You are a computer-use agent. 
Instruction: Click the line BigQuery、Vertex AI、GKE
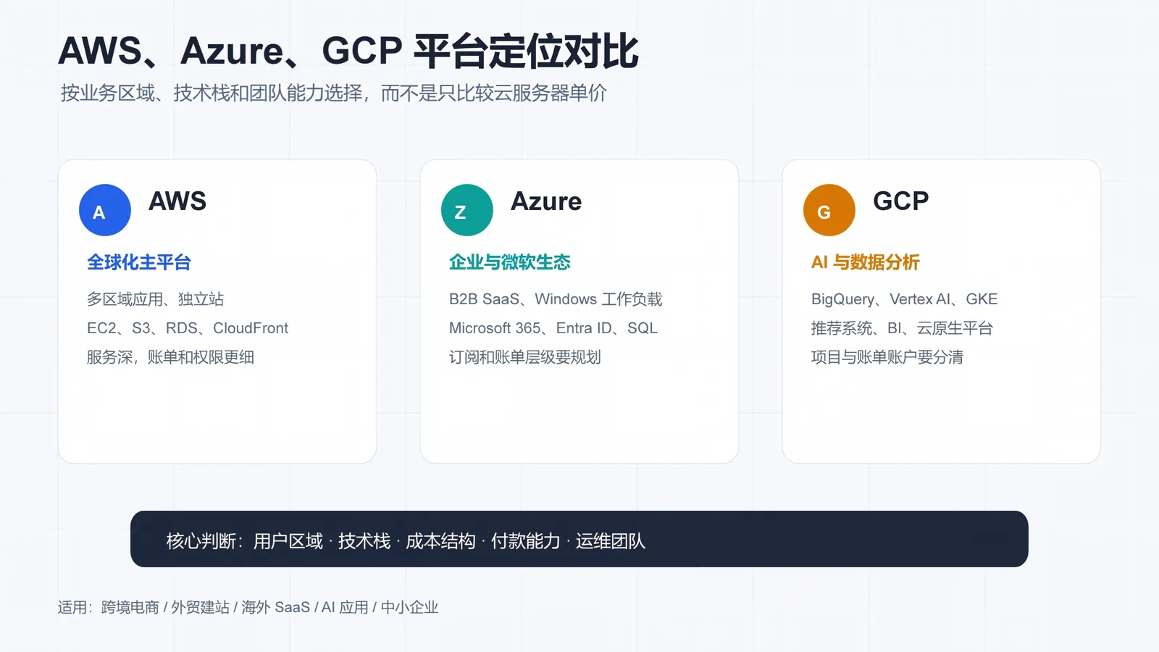click(x=905, y=299)
